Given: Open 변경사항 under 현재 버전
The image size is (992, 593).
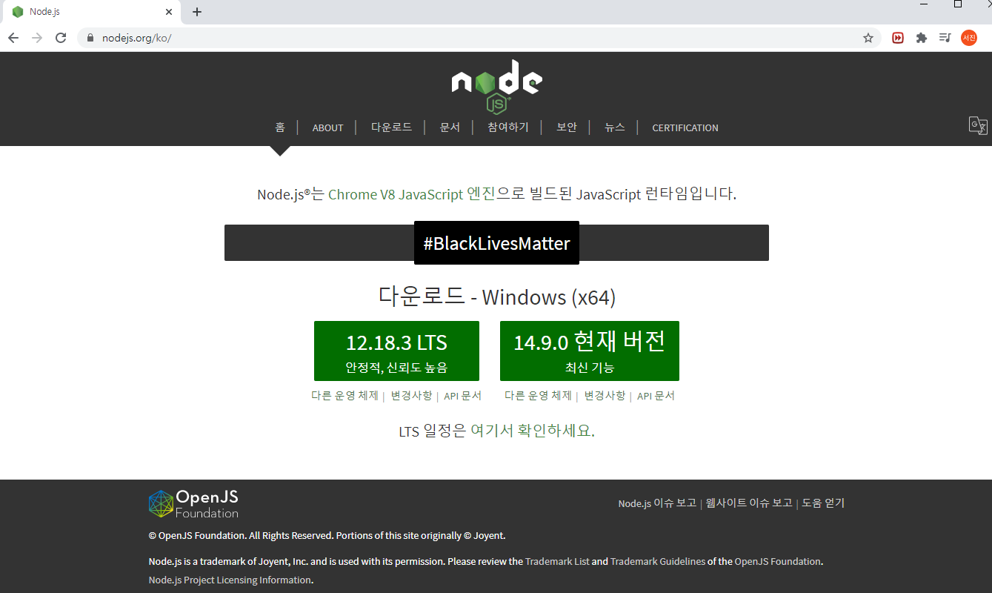Looking at the screenshot, I should point(605,396).
